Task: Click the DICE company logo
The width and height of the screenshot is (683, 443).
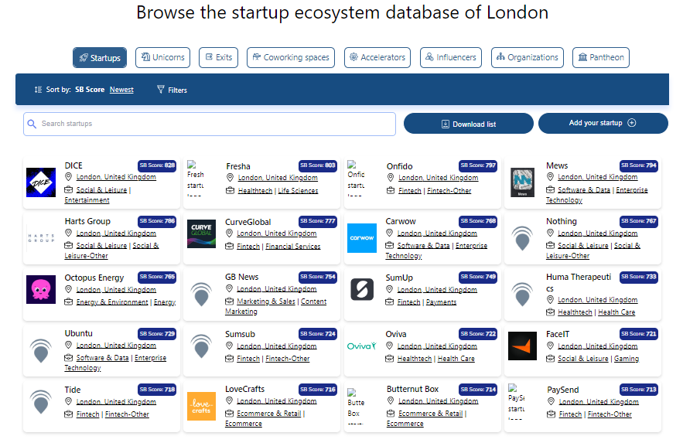Action: 41,182
